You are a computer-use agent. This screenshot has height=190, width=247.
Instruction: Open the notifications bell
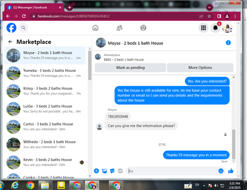pyautogui.click(x=215, y=28)
